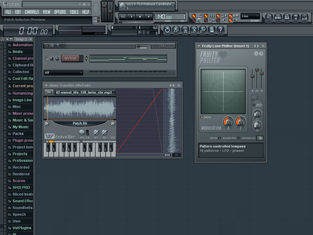Click the X/Y modulation pad in Love Philter
The height and width of the screenshot is (235, 313).
[223, 91]
